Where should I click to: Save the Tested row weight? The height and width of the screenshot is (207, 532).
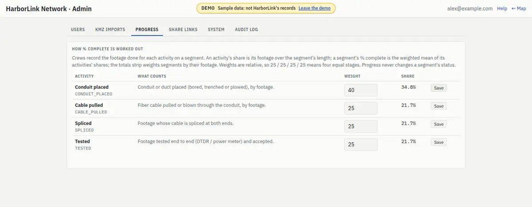[438, 143]
